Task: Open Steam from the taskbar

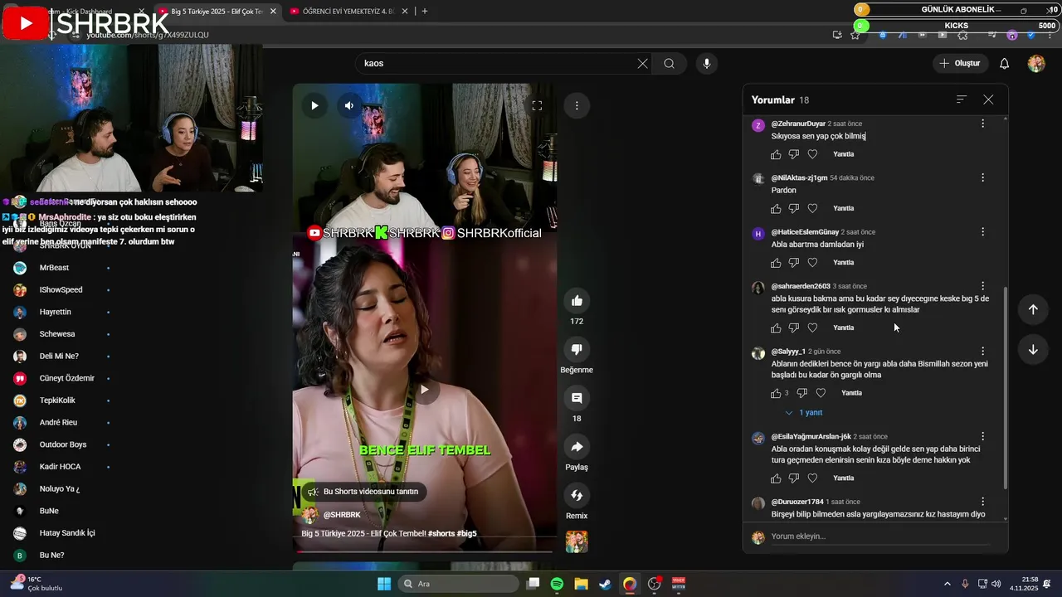Action: tap(605, 584)
